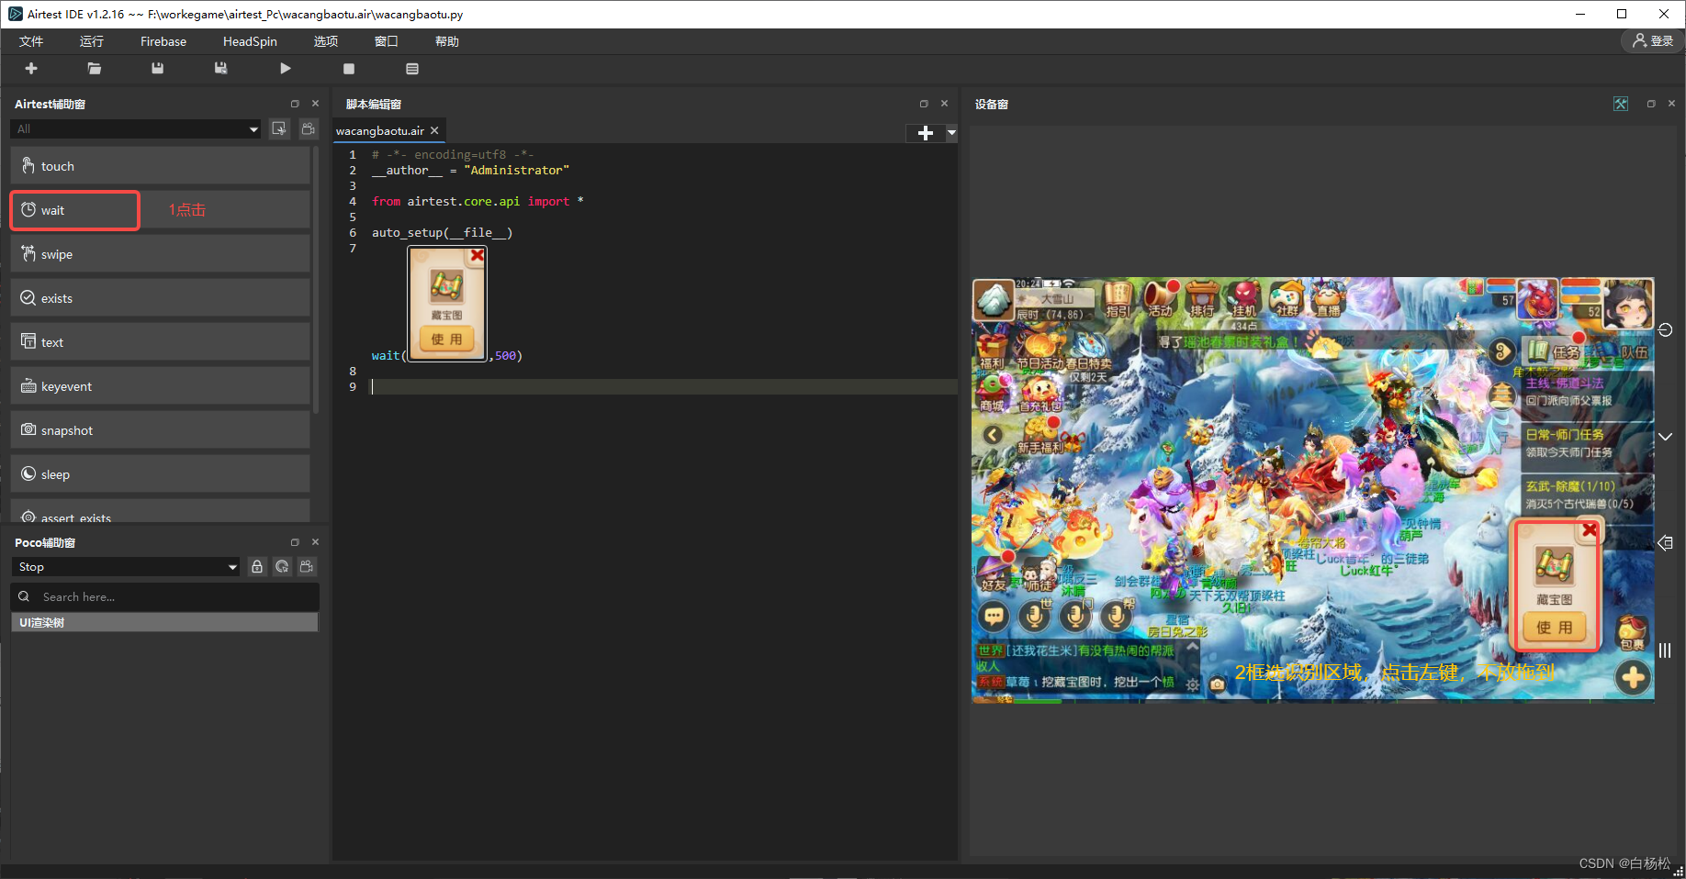Click the yellow plus button in game
This screenshot has height=879, width=1686.
(x=1633, y=678)
